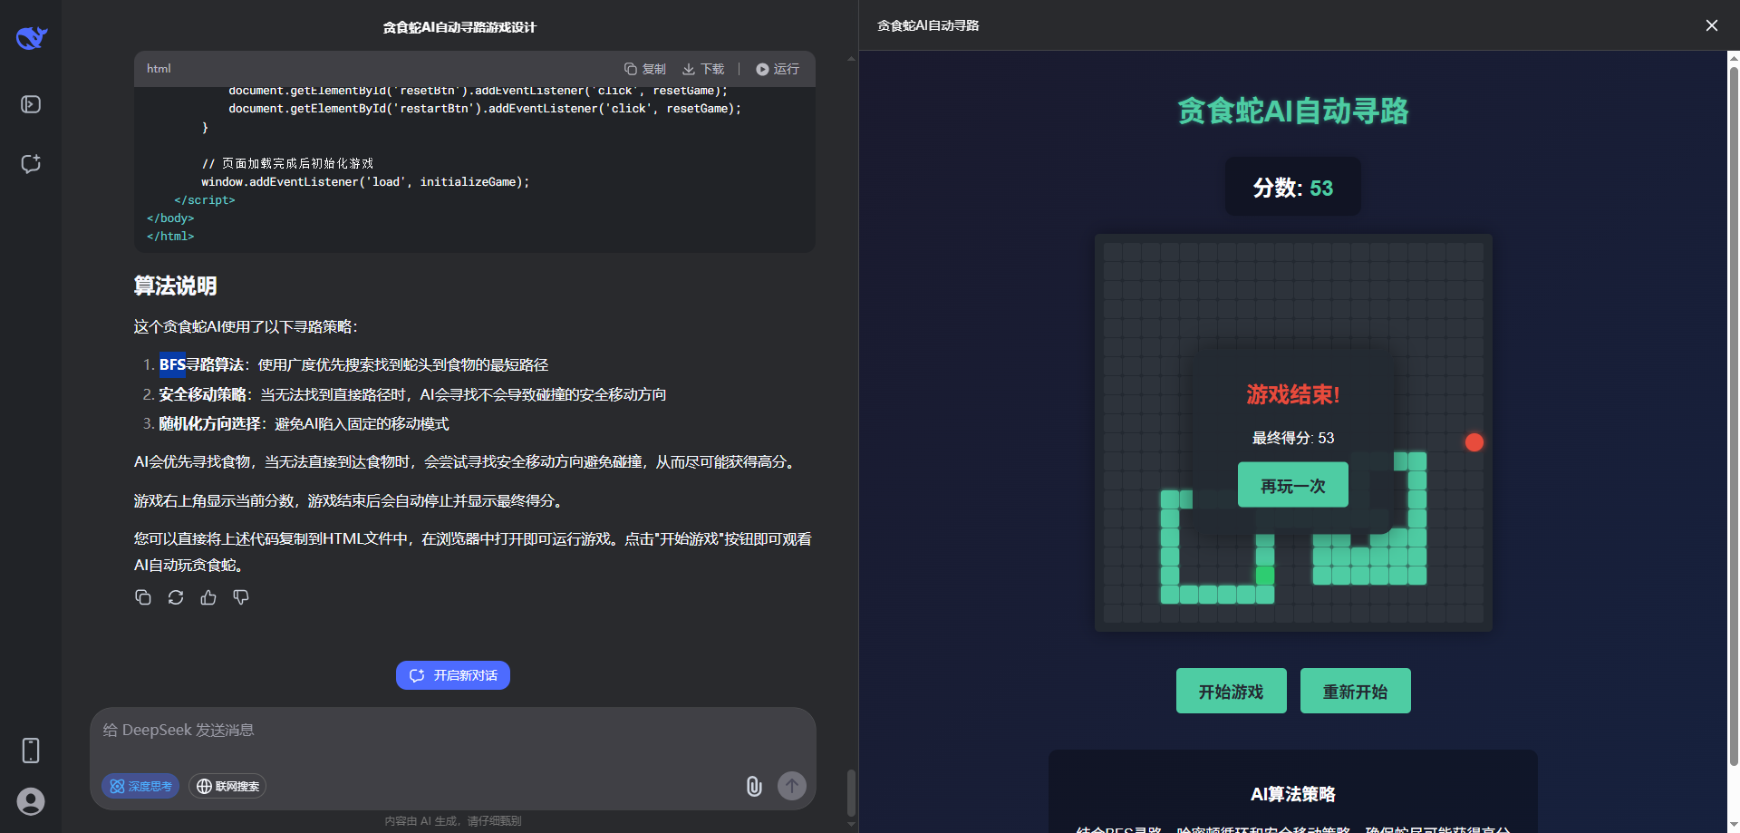Click the 开始游戏 button
This screenshot has height=833, width=1740.
[1231, 692]
